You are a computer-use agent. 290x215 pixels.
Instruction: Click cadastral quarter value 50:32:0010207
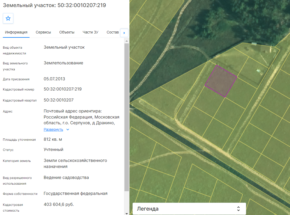58,100
